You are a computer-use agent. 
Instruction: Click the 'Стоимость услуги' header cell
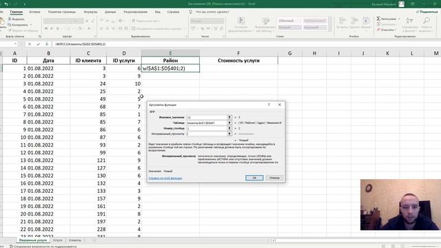(x=238, y=61)
